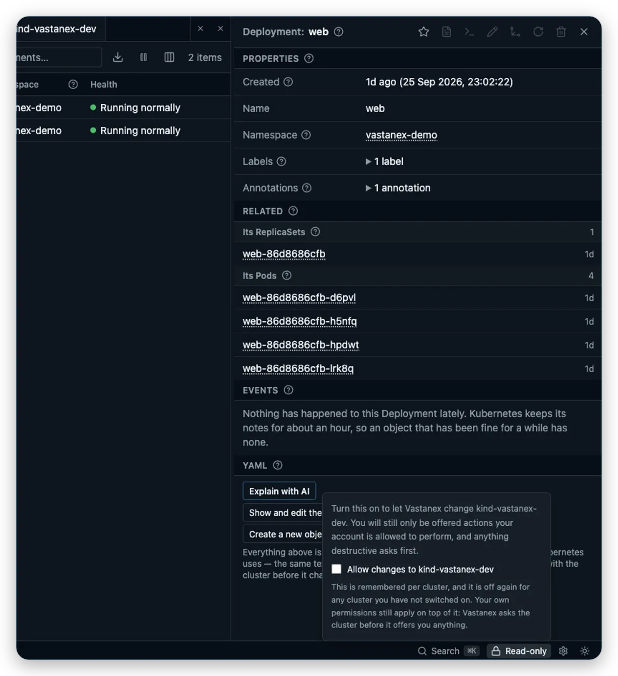Viewport: 618px width, 676px height.
Task: Click the two-bar column density icon
Action: click(144, 57)
